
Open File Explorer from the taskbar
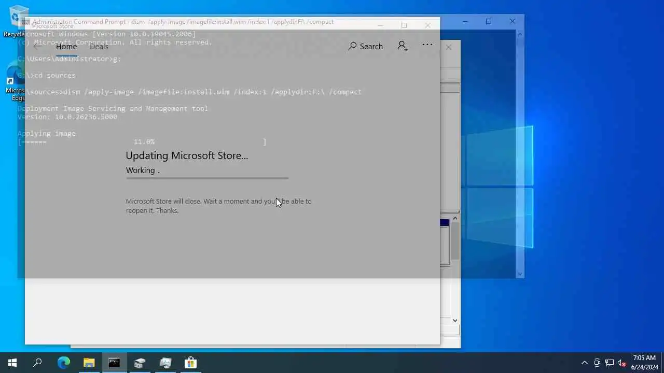pos(89,363)
